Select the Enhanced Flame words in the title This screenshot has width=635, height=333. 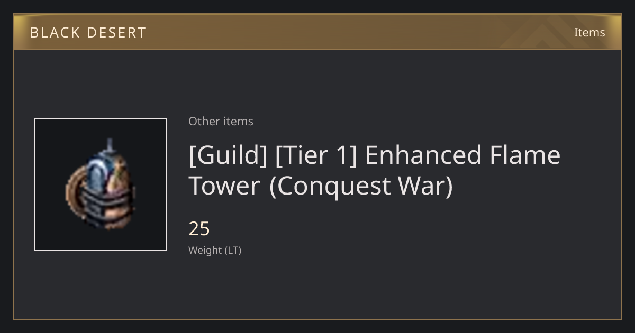coord(463,155)
